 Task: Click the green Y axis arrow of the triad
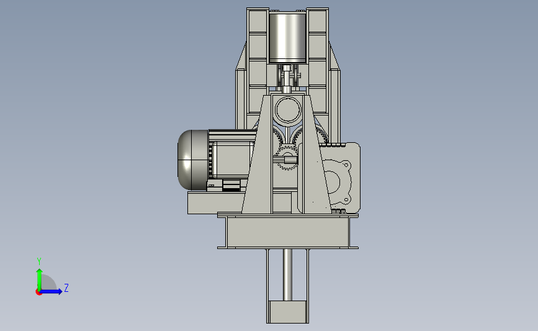[x=40, y=279]
